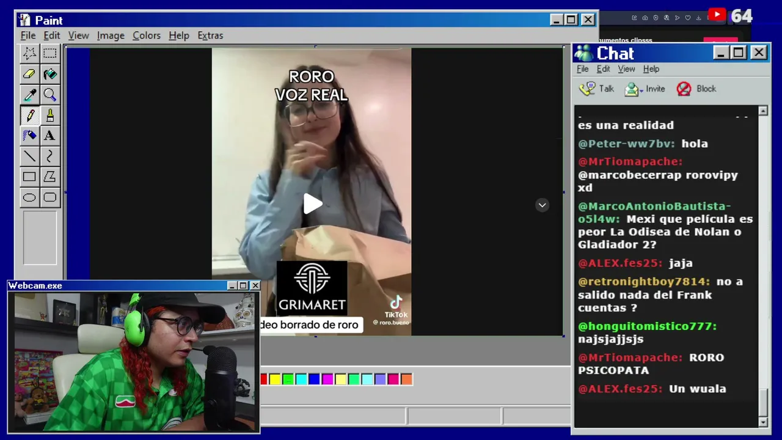Open the Extras menu in Paint
782x440 pixels.
tap(210, 35)
